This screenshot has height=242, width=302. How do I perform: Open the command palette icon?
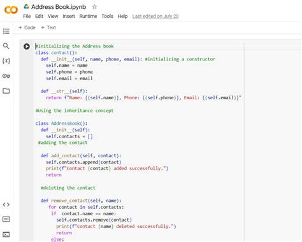click(6, 219)
